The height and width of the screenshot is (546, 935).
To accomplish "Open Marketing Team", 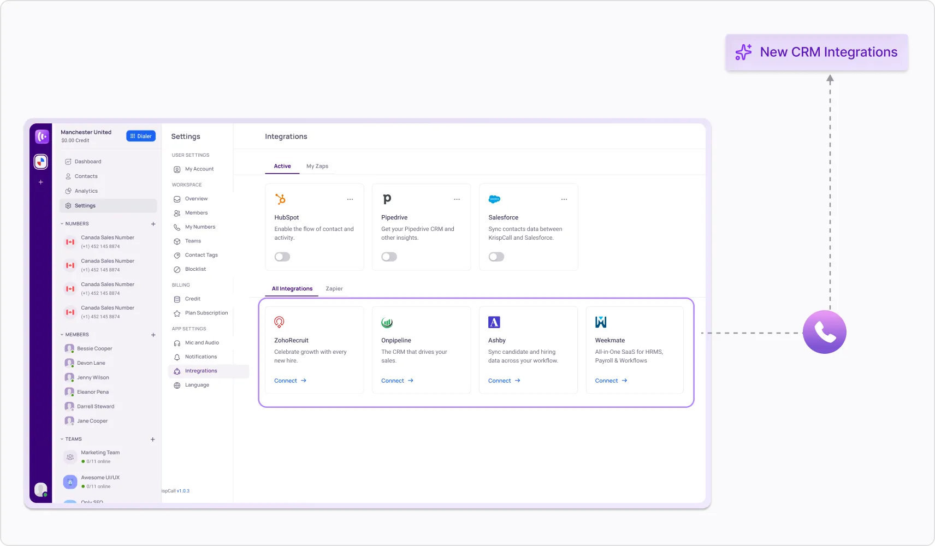I will pos(93,457).
